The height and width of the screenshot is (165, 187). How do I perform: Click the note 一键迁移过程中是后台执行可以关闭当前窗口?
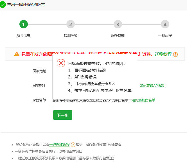(49, 152)
